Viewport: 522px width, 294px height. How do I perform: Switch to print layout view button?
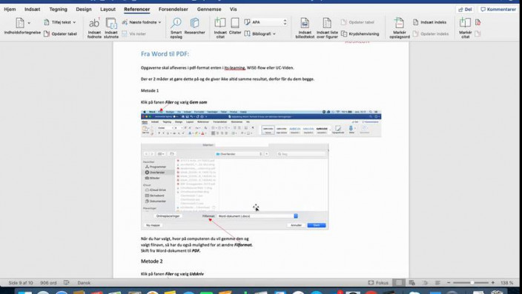pos(398,283)
